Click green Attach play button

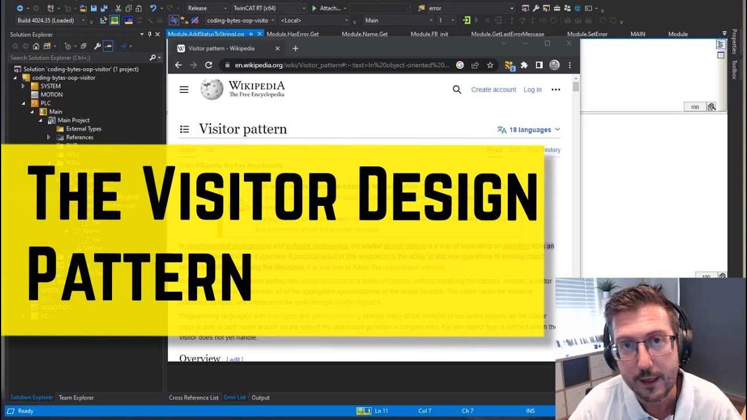pos(314,8)
